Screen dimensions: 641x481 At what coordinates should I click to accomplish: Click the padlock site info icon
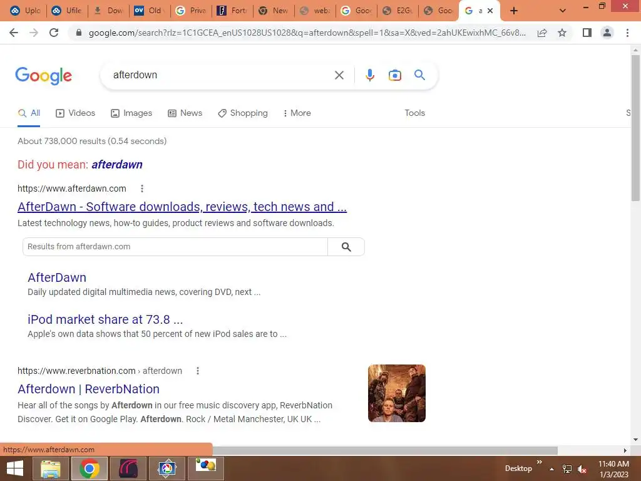(79, 33)
